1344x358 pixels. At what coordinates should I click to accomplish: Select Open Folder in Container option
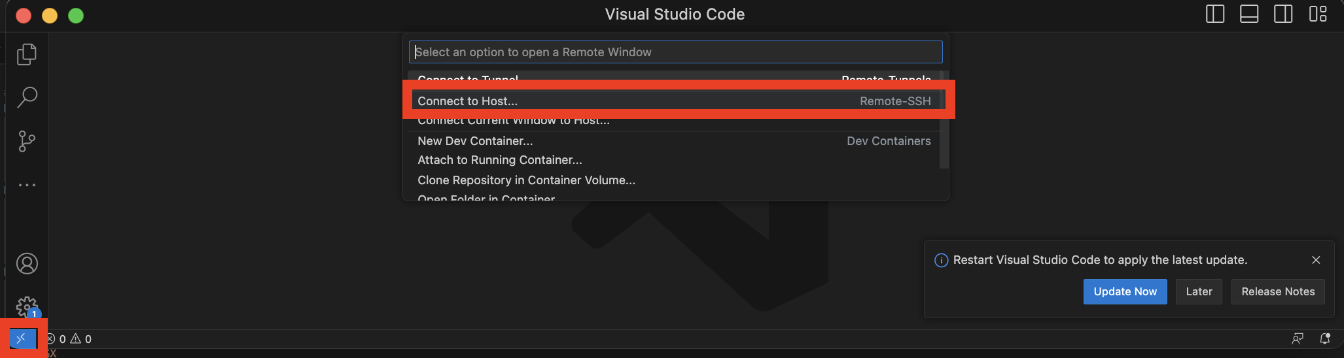pyautogui.click(x=674, y=196)
